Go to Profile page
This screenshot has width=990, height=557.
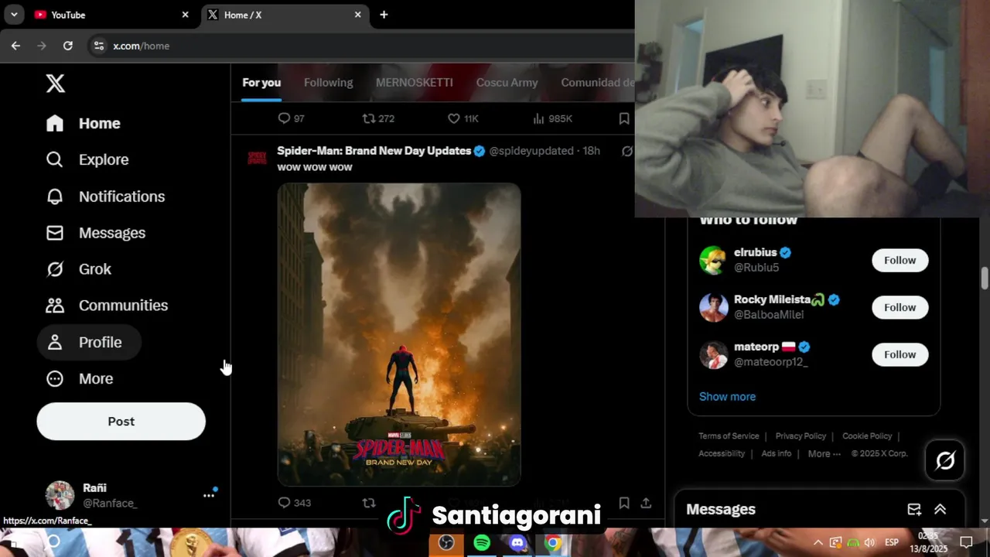tap(89, 342)
